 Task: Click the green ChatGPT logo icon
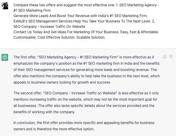point(5,57)
